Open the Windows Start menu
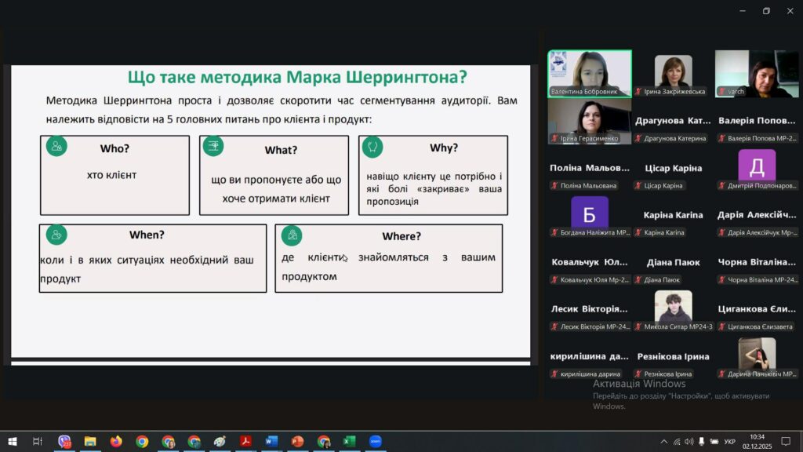This screenshot has height=452, width=803. [x=12, y=442]
